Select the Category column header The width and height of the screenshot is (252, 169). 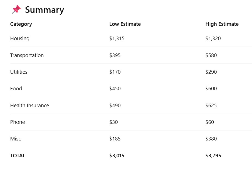click(21, 24)
